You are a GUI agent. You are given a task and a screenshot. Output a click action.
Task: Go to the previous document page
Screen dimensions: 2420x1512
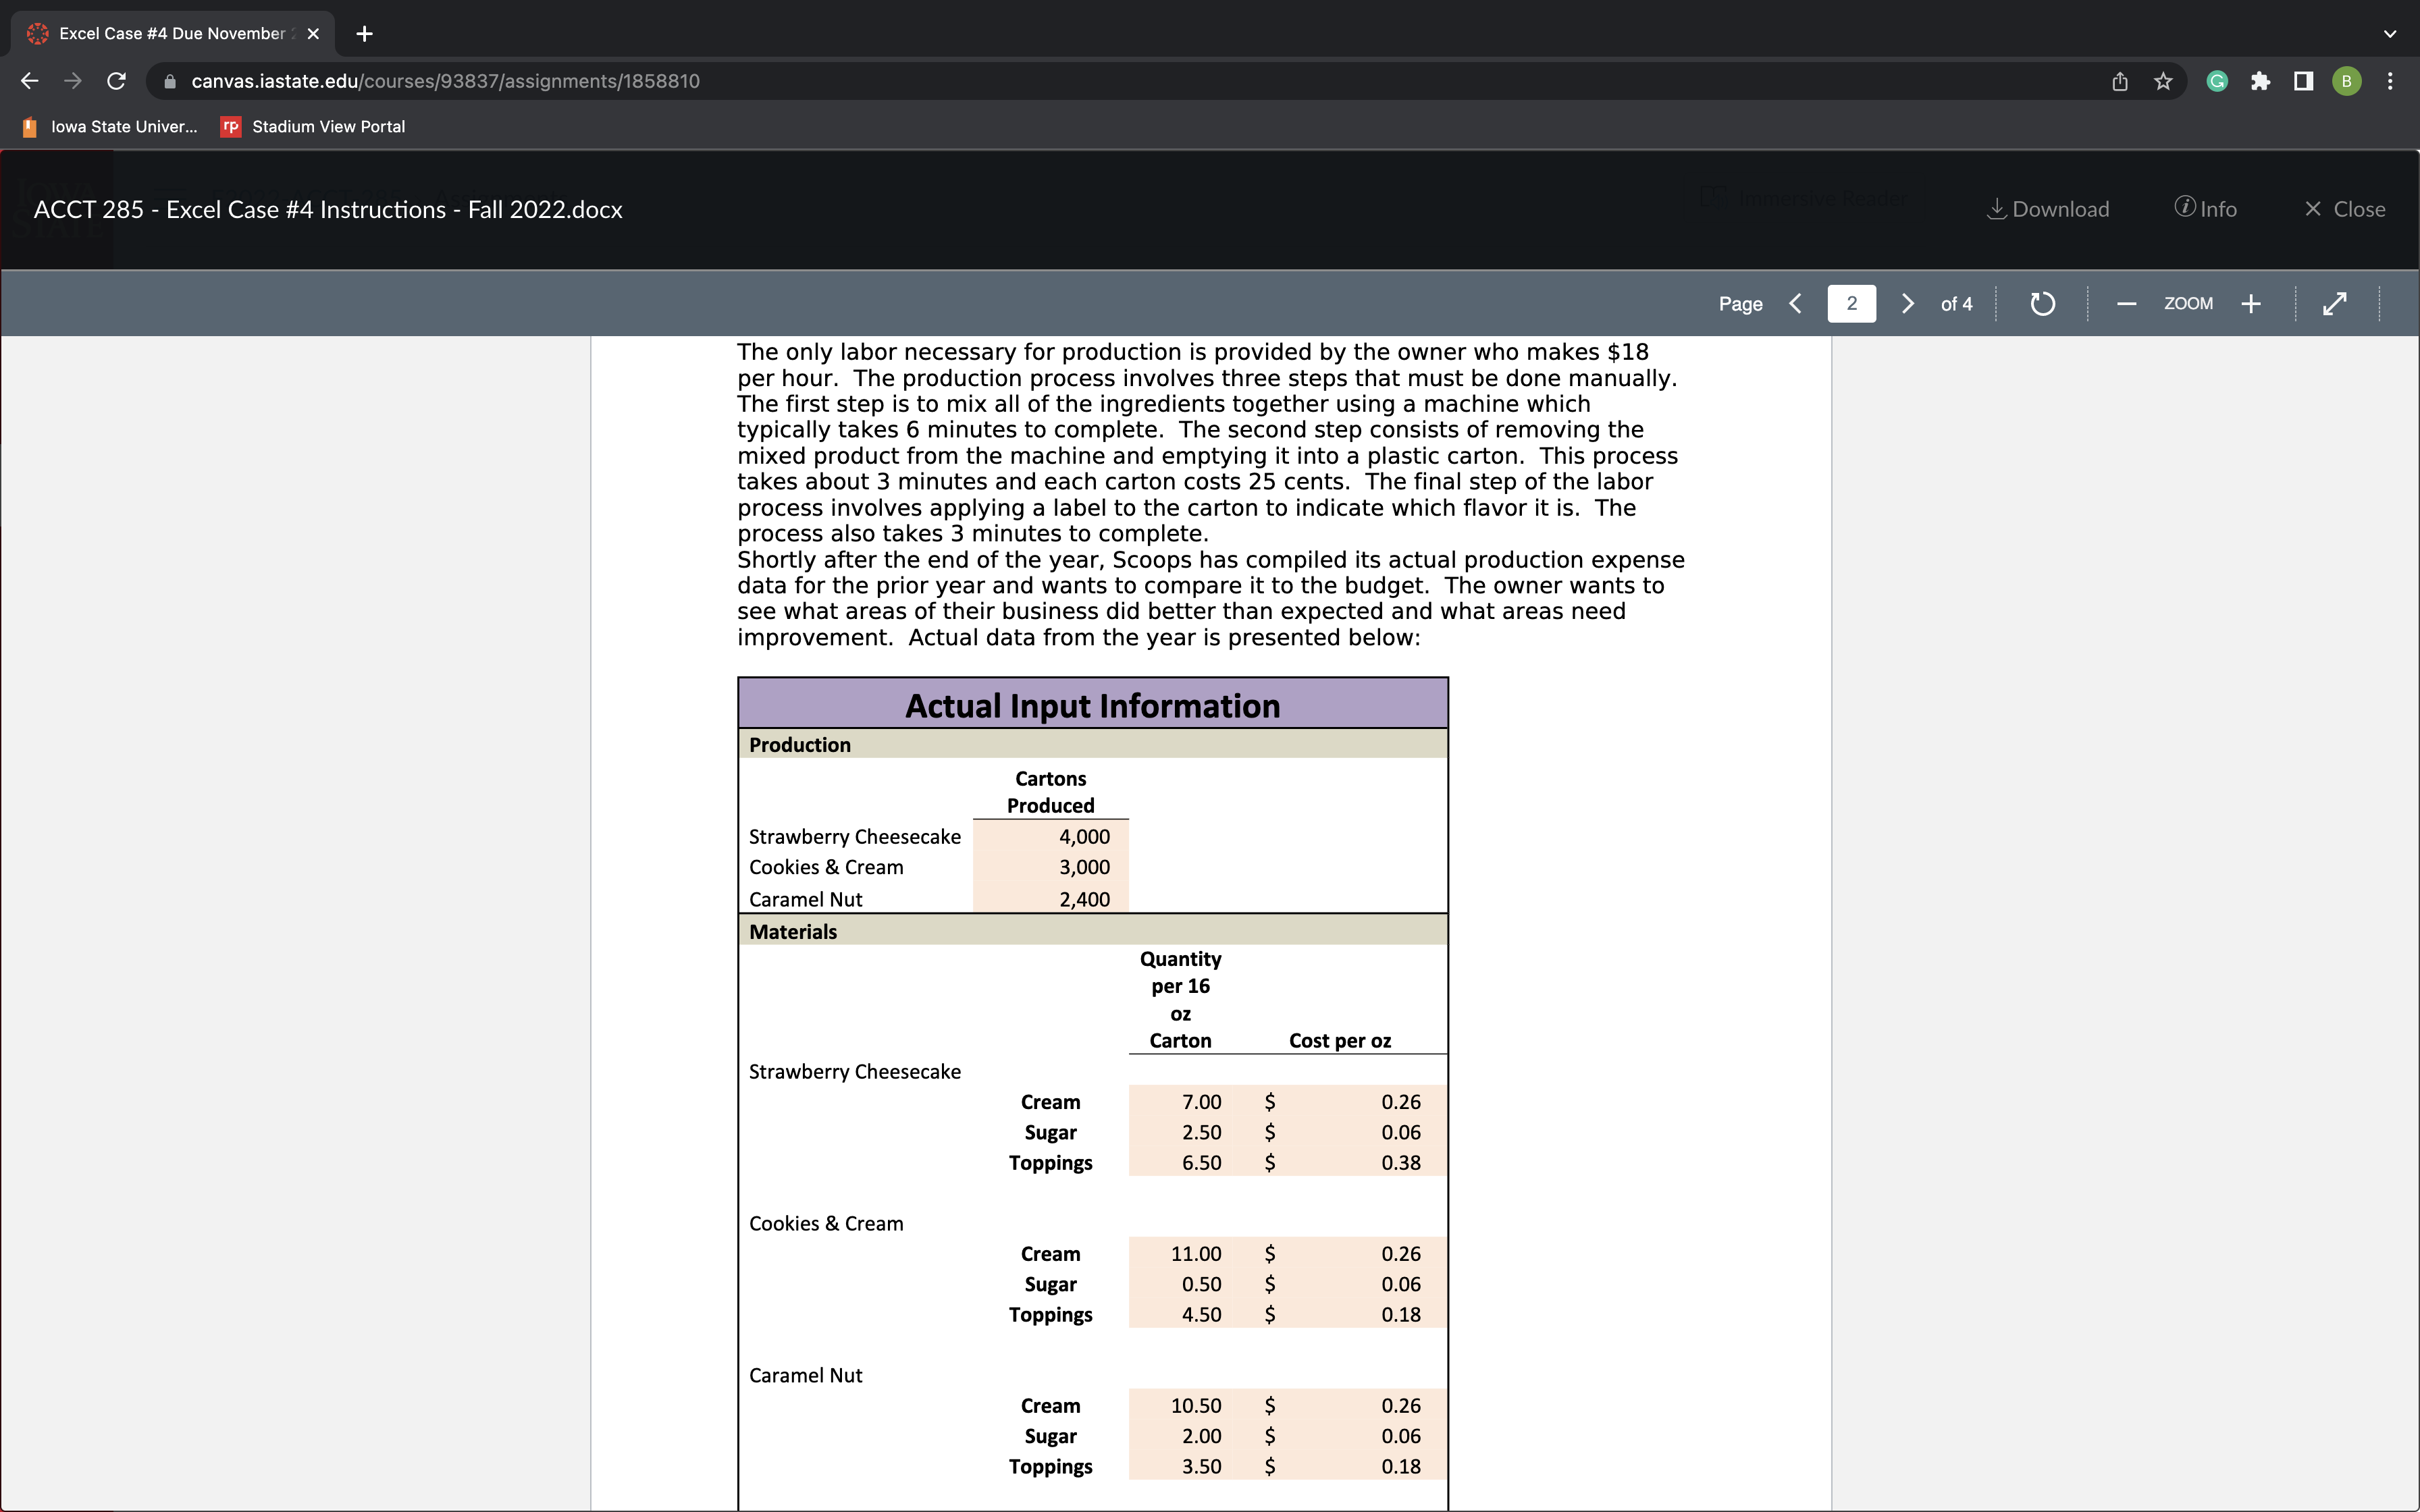coord(1795,303)
